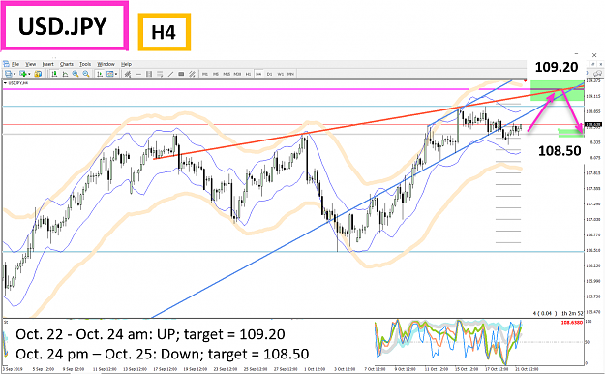Toggle the Auto Scroll chart icon
This screenshot has height=374, width=605.
54,74
